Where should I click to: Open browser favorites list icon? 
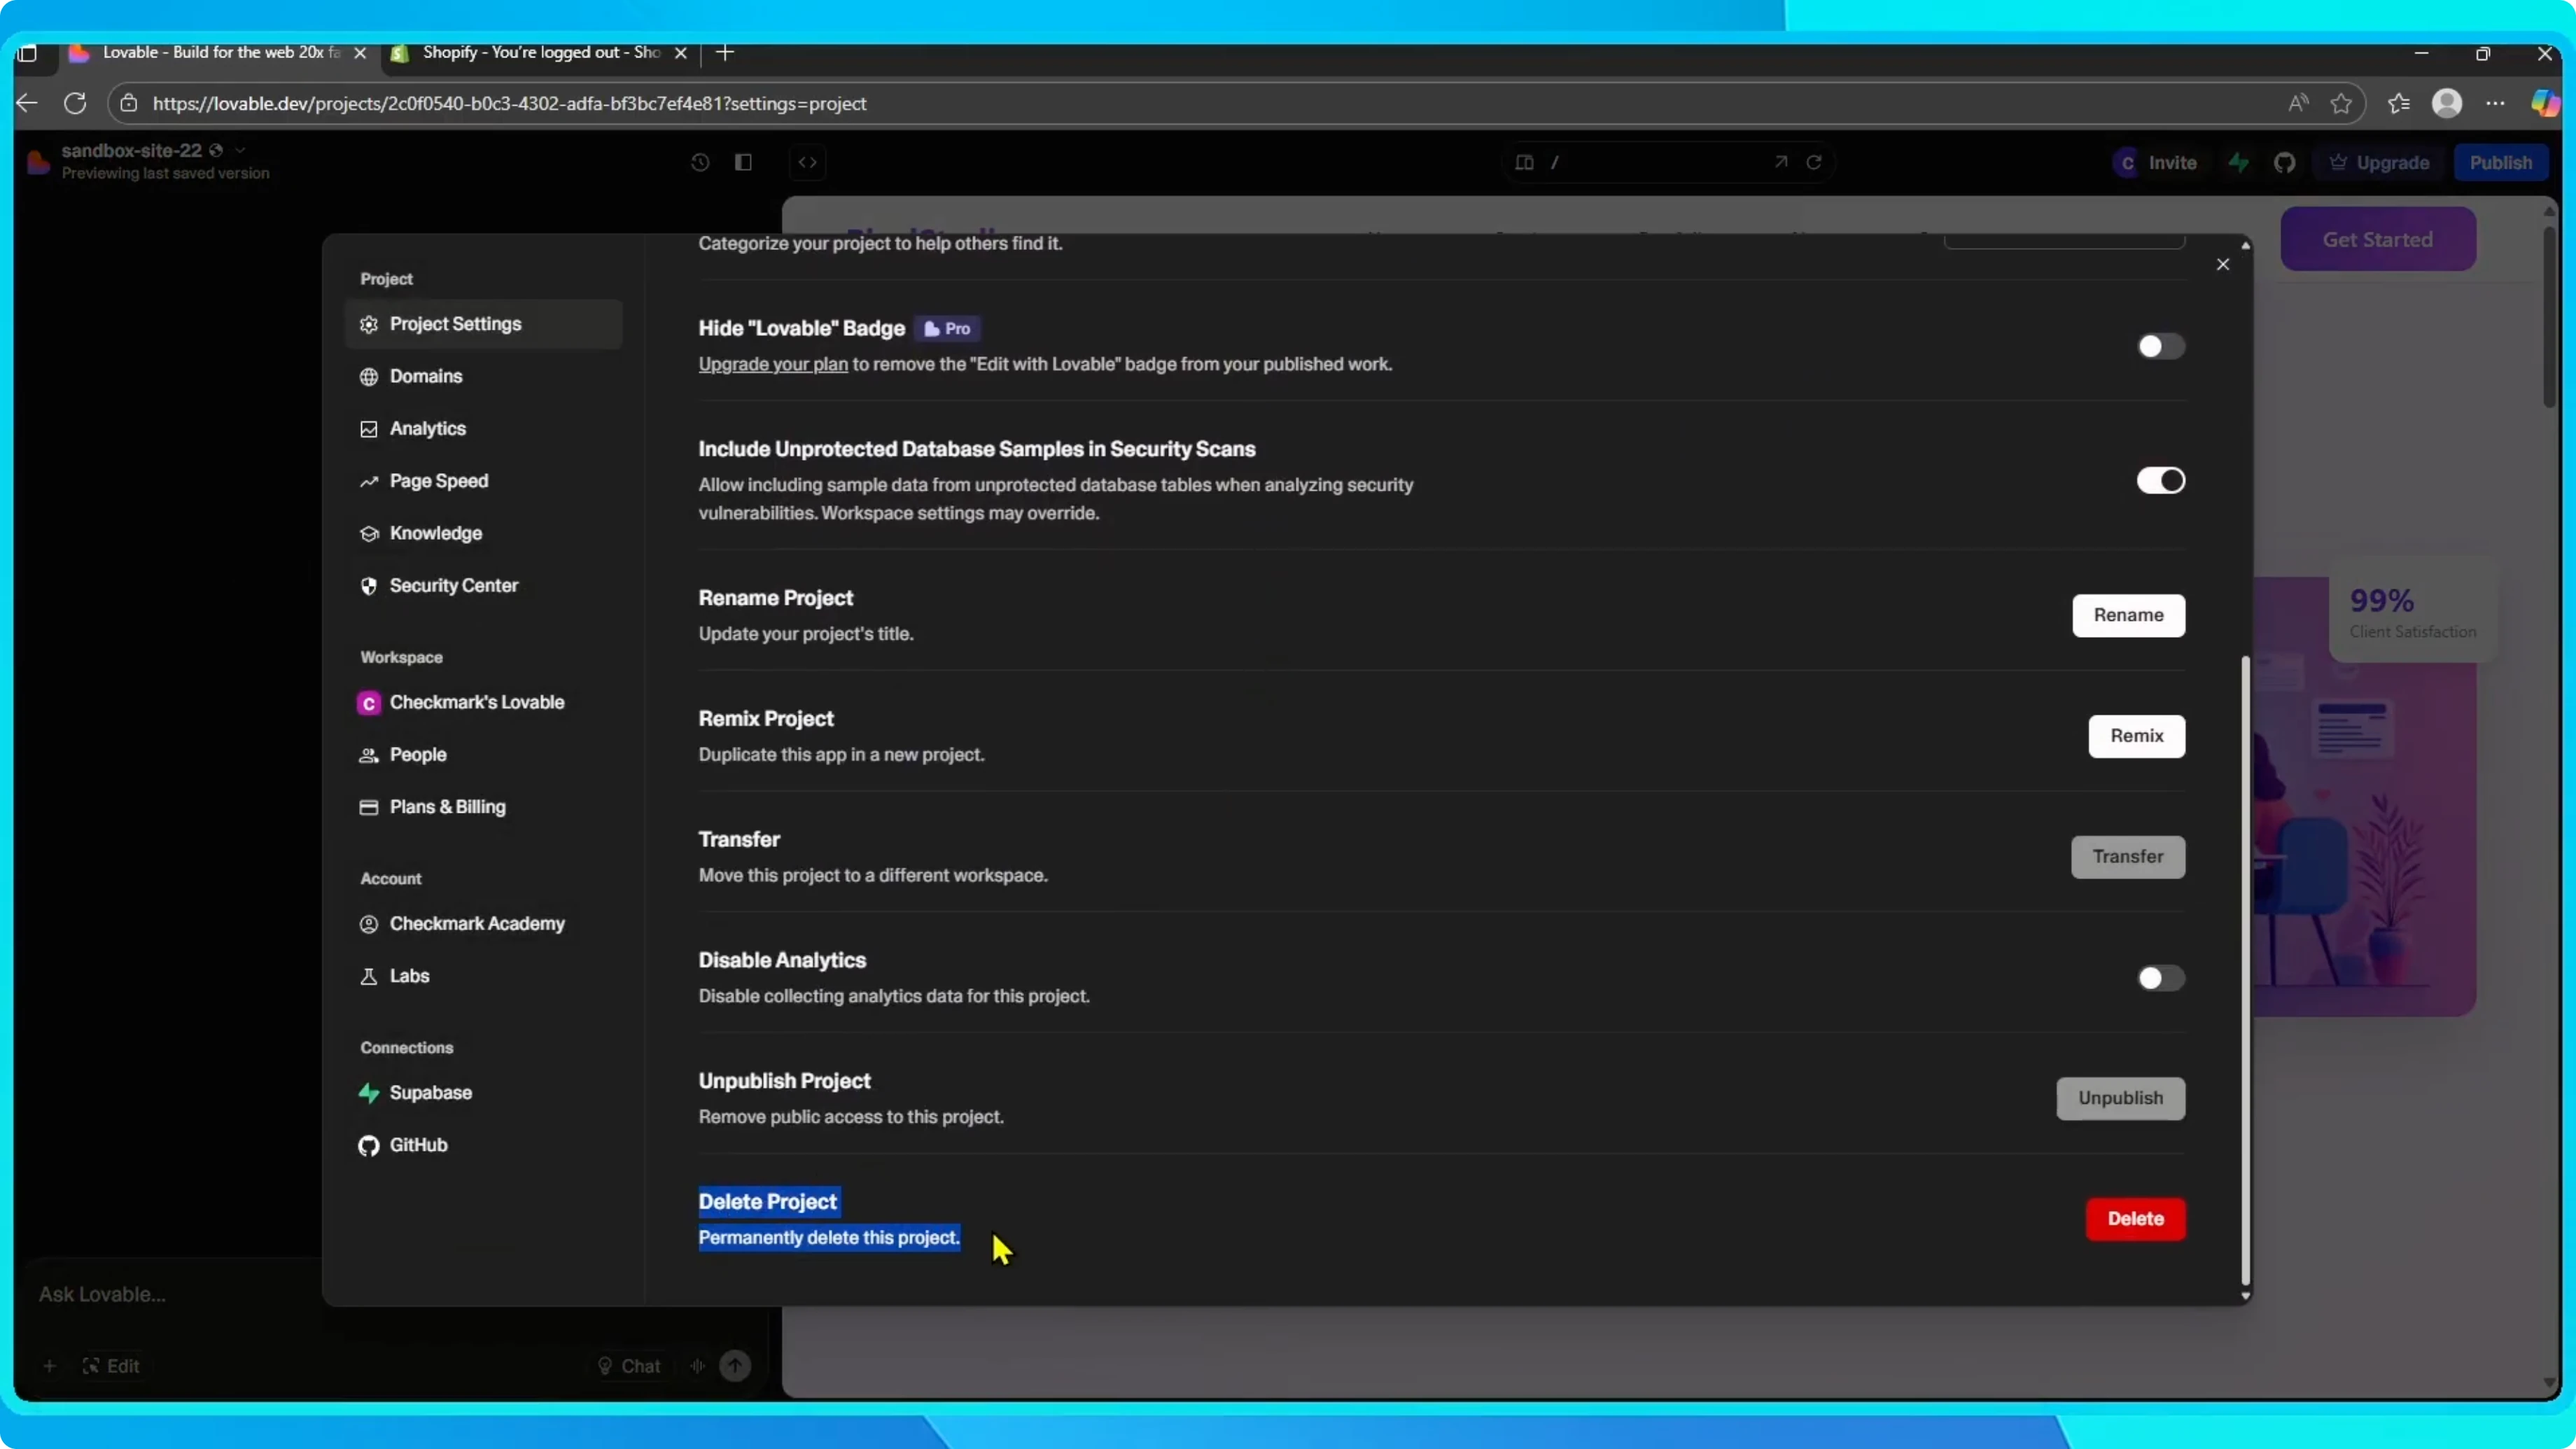click(x=2399, y=103)
